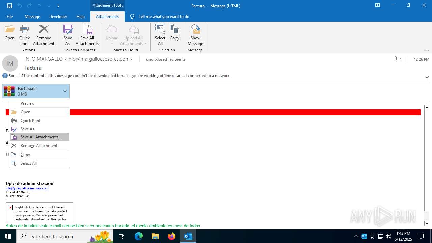Switch to the Developer tab
This screenshot has height=243, width=432.
coord(58,17)
